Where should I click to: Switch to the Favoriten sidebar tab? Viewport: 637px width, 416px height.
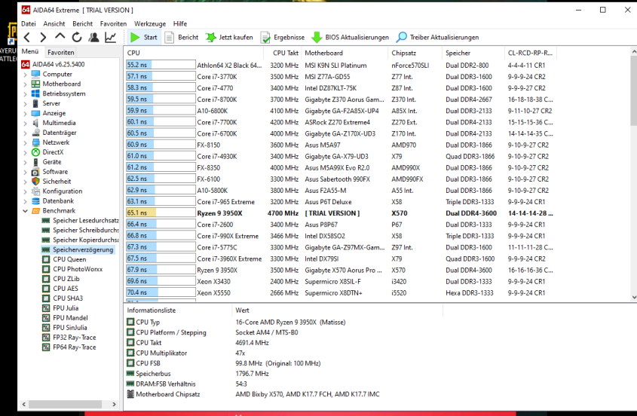pyautogui.click(x=60, y=52)
